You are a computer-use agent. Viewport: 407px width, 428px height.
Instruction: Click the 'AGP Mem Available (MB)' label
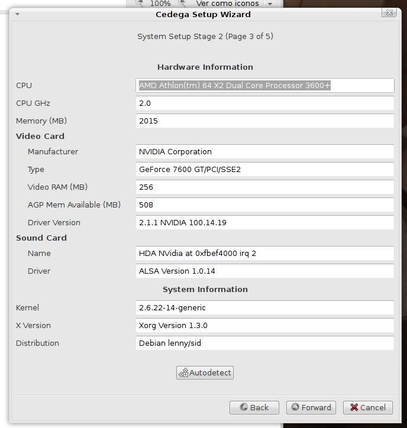[74, 205]
